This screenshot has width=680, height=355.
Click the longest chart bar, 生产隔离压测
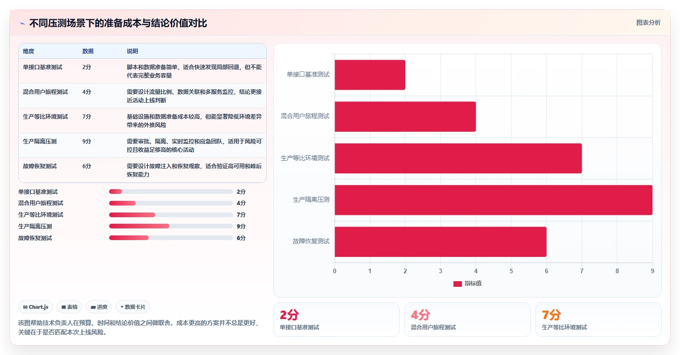[x=493, y=200]
